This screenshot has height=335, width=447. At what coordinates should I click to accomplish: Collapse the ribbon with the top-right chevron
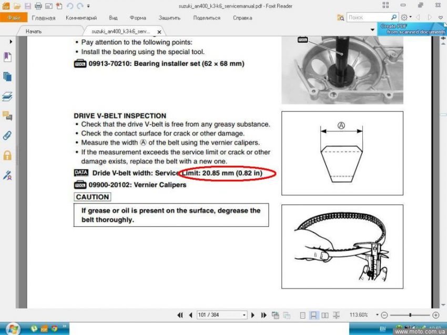coord(441,18)
